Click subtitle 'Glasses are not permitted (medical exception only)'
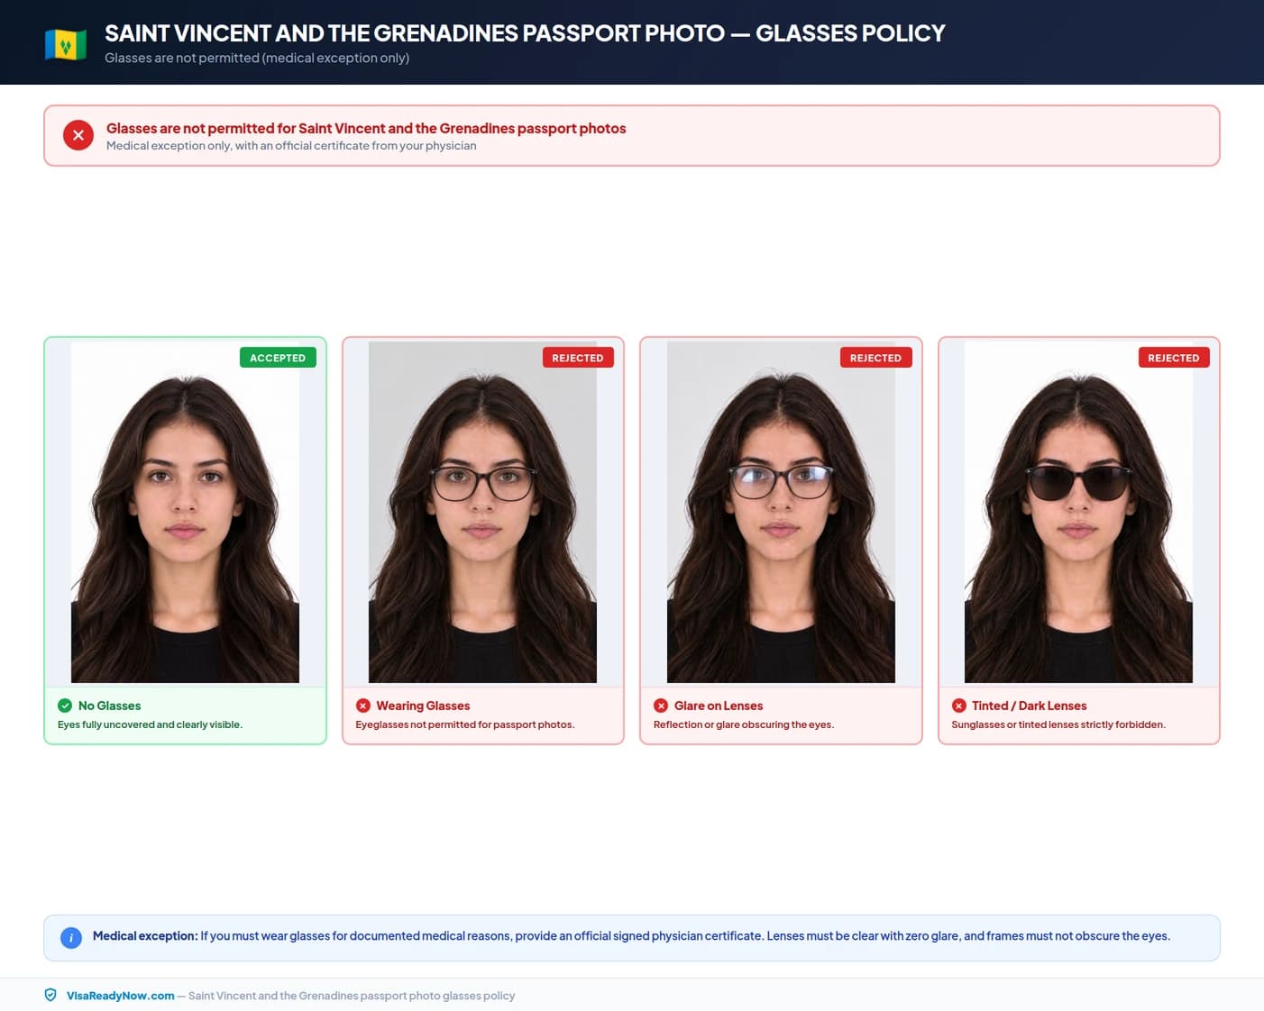This screenshot has width=1264, height=1011. click(x=257, y=58)
